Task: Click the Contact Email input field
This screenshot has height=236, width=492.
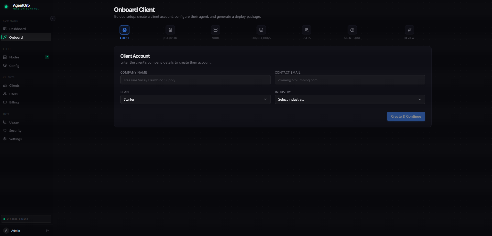Action: coord(350,80)
